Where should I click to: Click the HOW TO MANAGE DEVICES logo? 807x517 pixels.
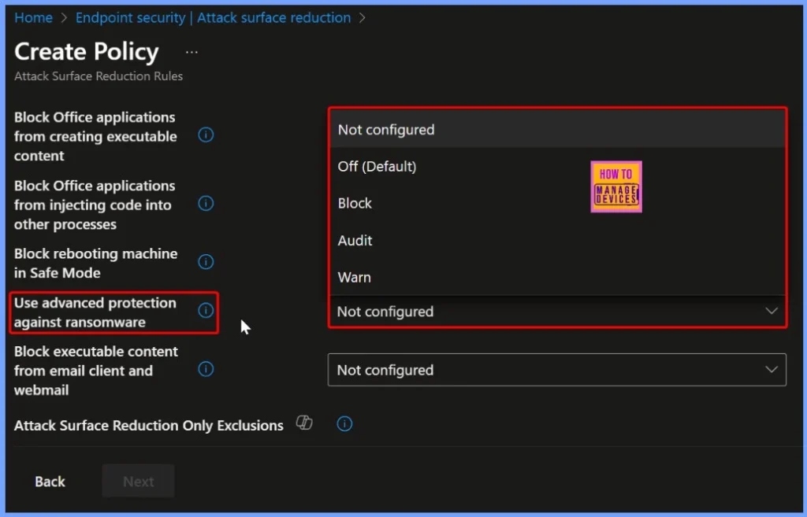coord(615,186)
